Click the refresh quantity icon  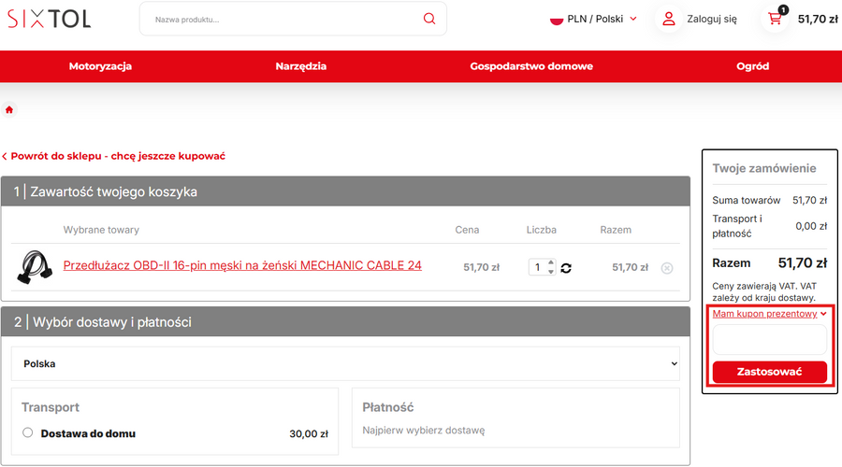pos(566,268)
